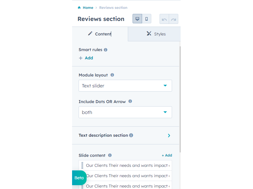253x189 pixels.
Task: Click the Text description section info icon
Action: (x=131, y=135)
